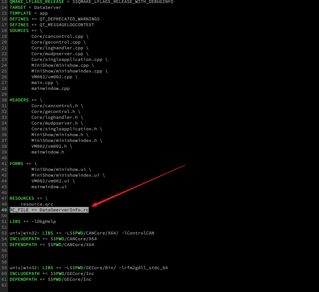Click Core/gecontrol.cpp source entry
The height and width of the screenshot is (292, 319).
(59, 42)
